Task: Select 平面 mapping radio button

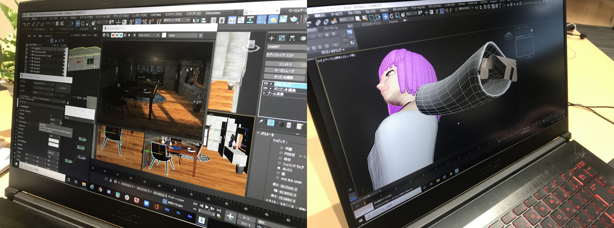Action: (x=282, y=148)
